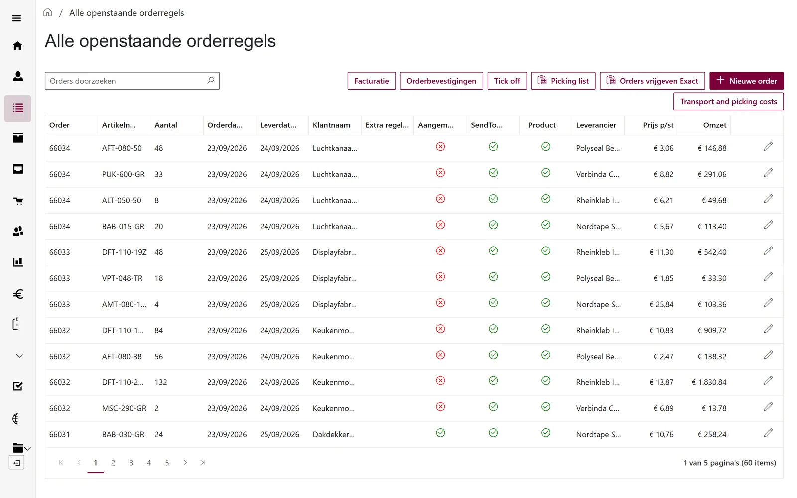Open the euro finance sidebar icon

18,294
